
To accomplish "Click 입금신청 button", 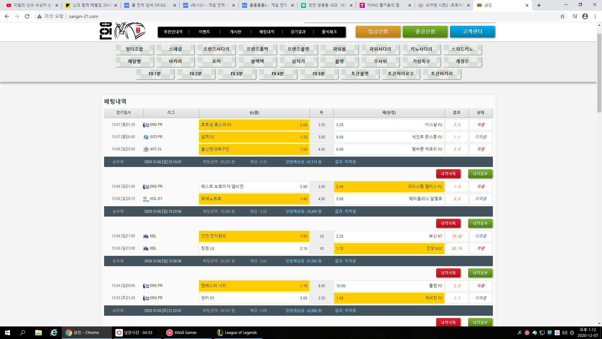I will pyautogui.click(x=378, y=31).
